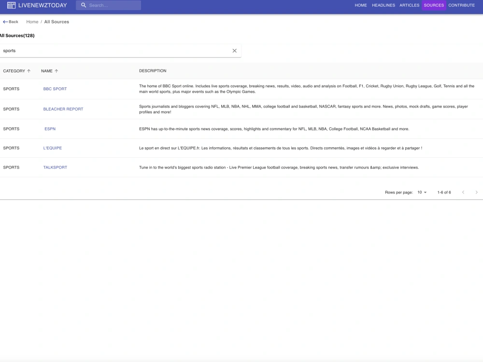Click SPORTS category in TalkSport row
483x362 pixels.
tap(11, 167)
